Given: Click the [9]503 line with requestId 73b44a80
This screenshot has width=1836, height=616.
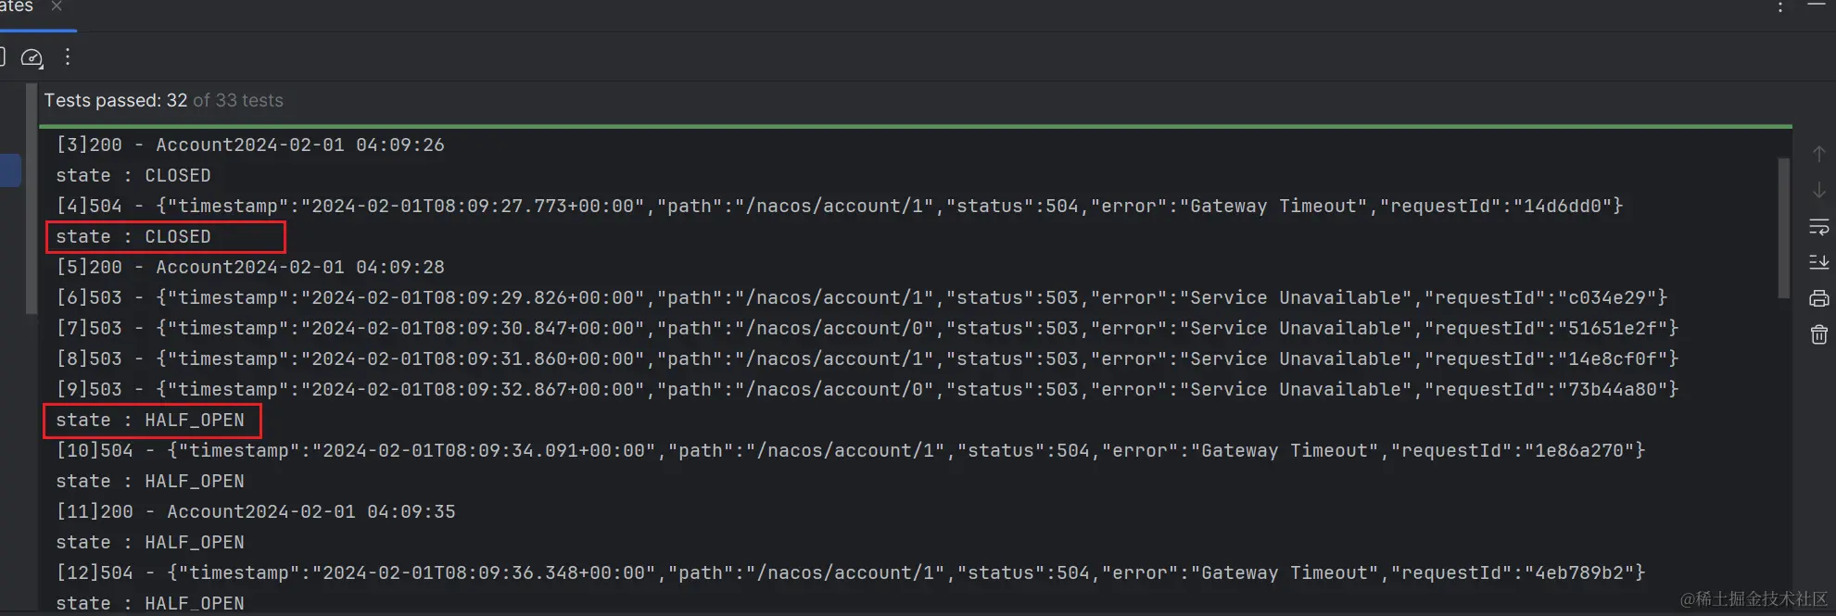Looking at the screenshot, I should (867, 389).
